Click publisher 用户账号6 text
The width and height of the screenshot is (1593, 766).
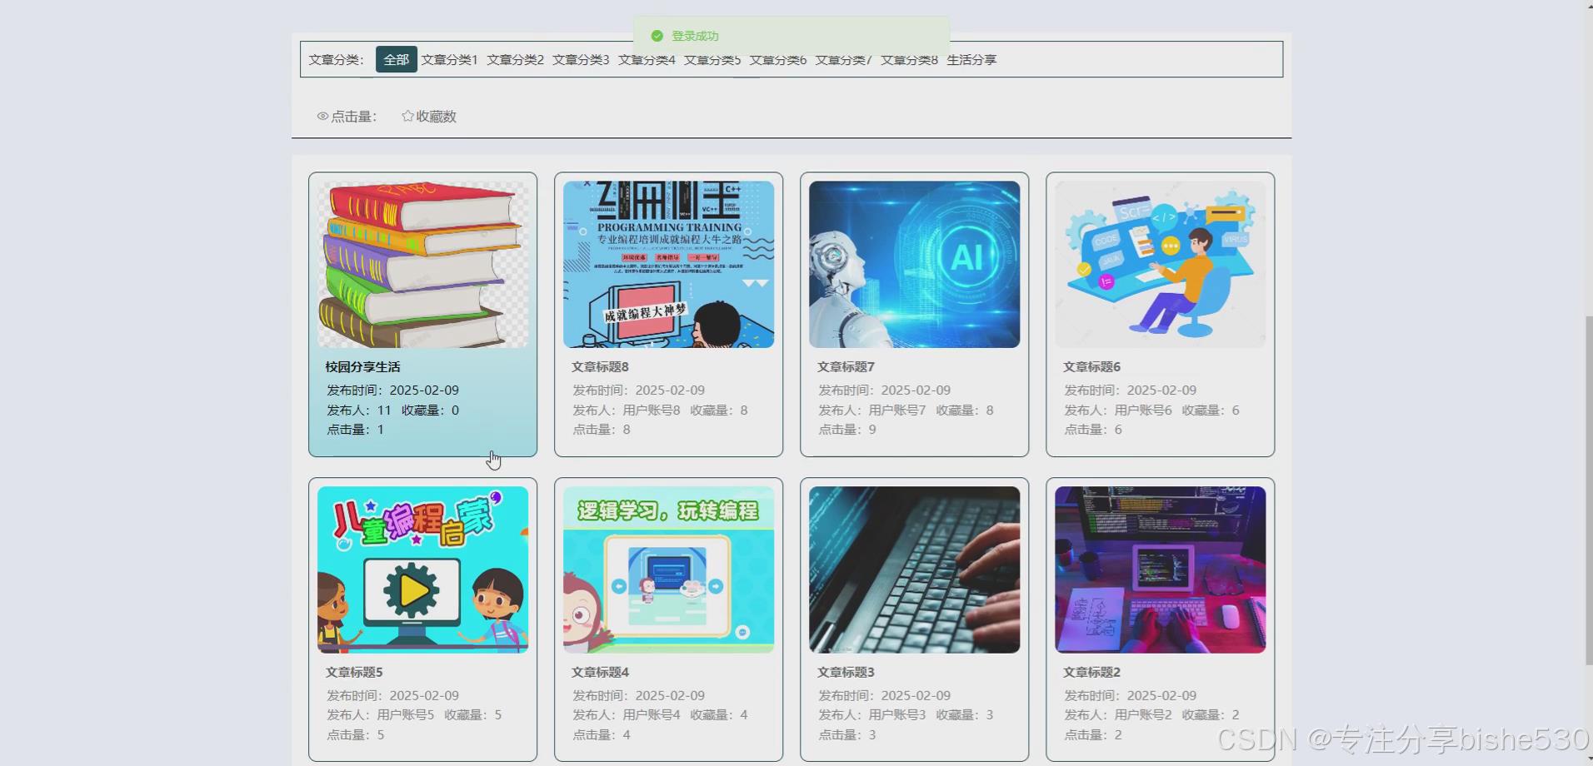[x=1143, y=410]
